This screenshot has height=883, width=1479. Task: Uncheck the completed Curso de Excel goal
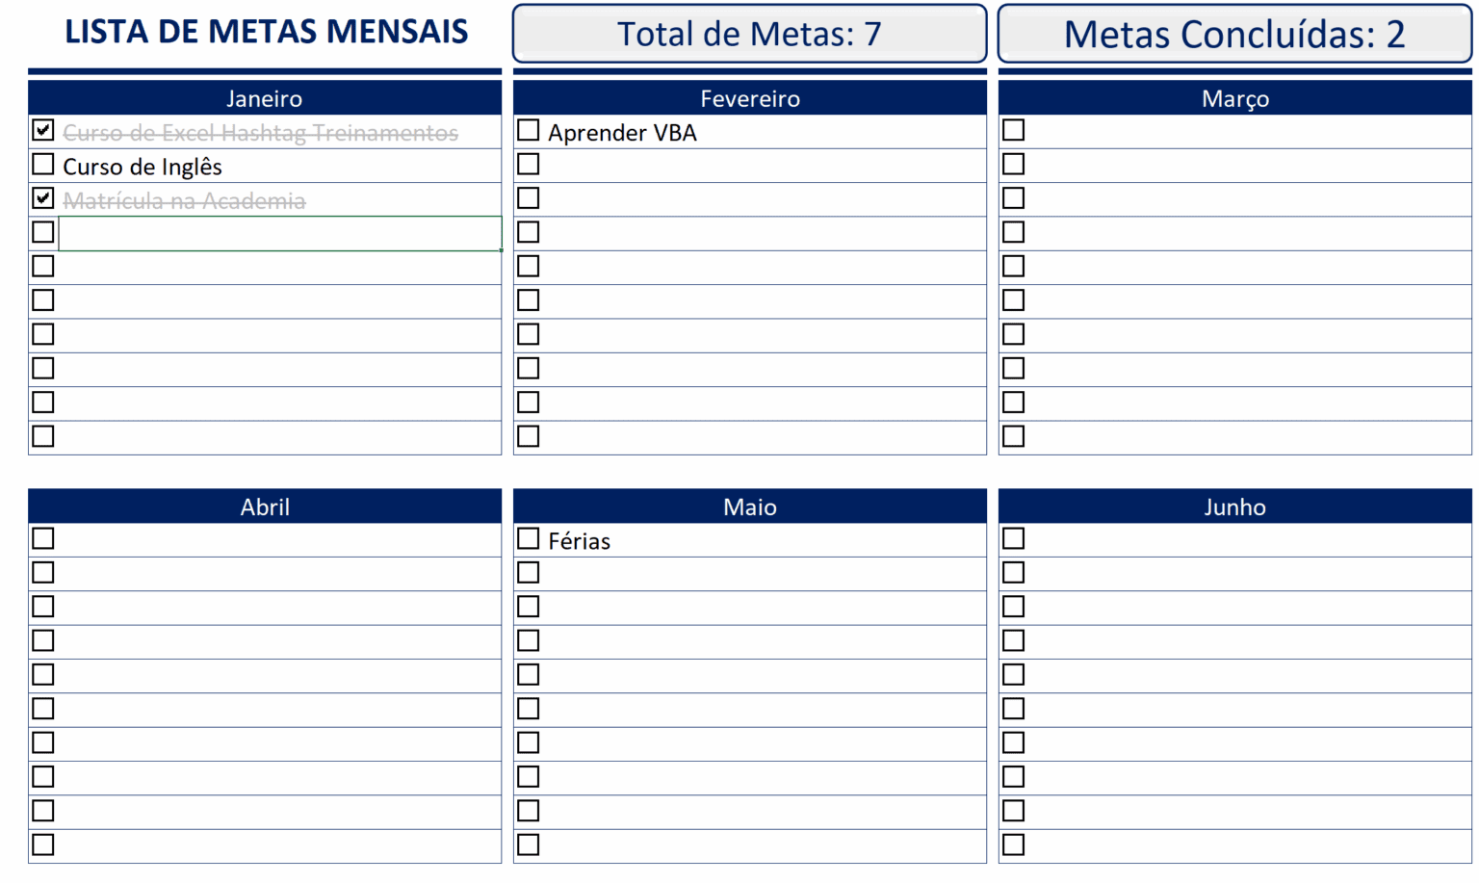point(42,130)
